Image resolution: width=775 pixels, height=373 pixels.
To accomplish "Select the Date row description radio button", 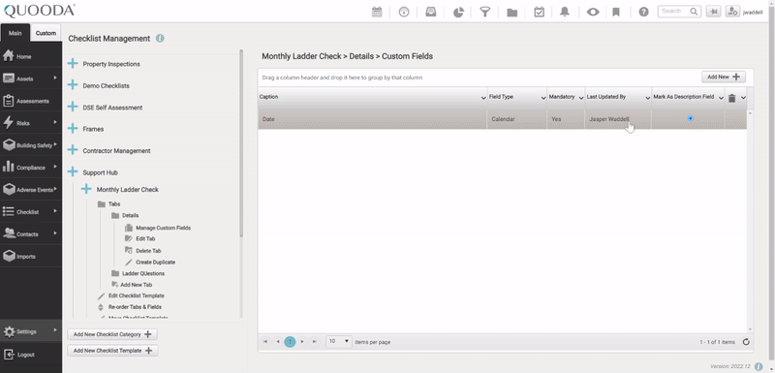I will click(x=690, y=118).
